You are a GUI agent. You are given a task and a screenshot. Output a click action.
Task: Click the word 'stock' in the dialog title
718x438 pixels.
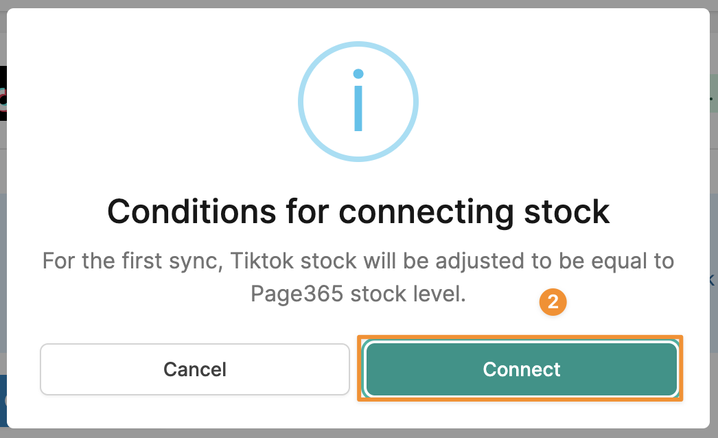(566, 211)
